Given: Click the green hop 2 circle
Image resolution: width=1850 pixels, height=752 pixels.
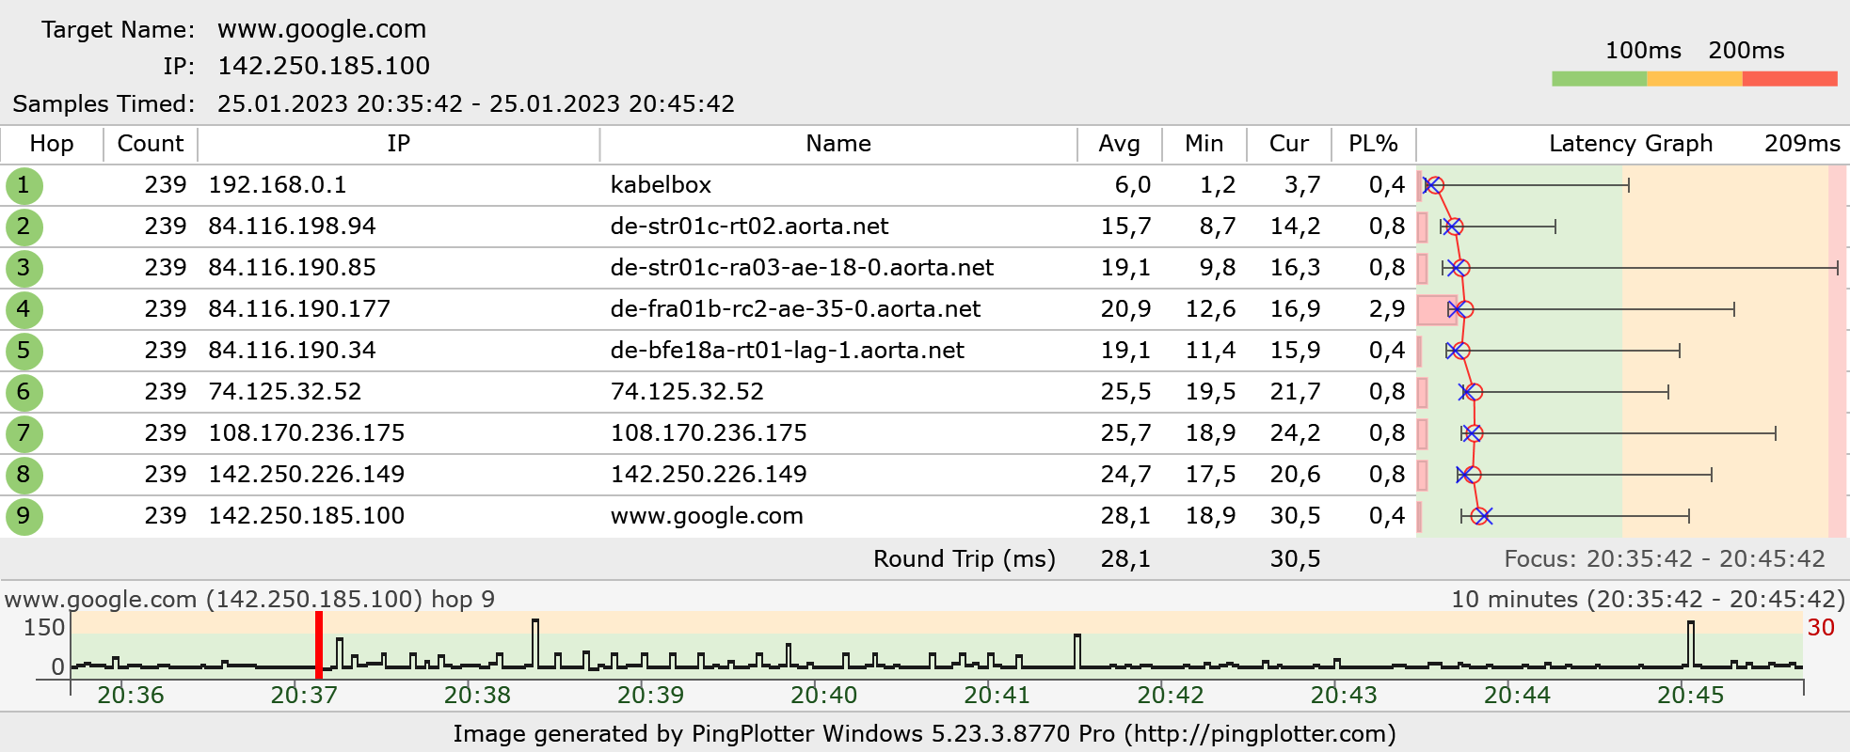Looking at the screenshot, I should [x=24, y=227].
